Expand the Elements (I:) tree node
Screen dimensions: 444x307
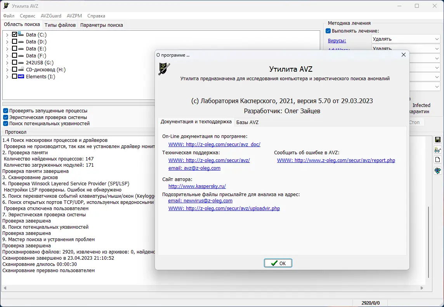tap(7, 77)
